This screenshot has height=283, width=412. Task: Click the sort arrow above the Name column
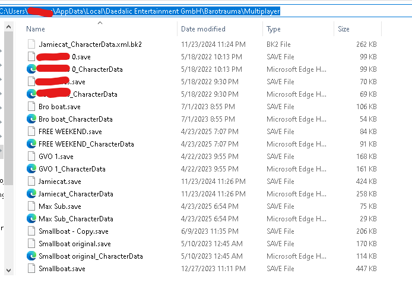coord(100,23)
